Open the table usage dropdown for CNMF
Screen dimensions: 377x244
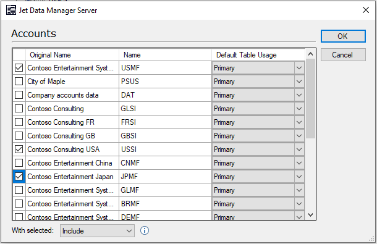click(x=299, y=163)
